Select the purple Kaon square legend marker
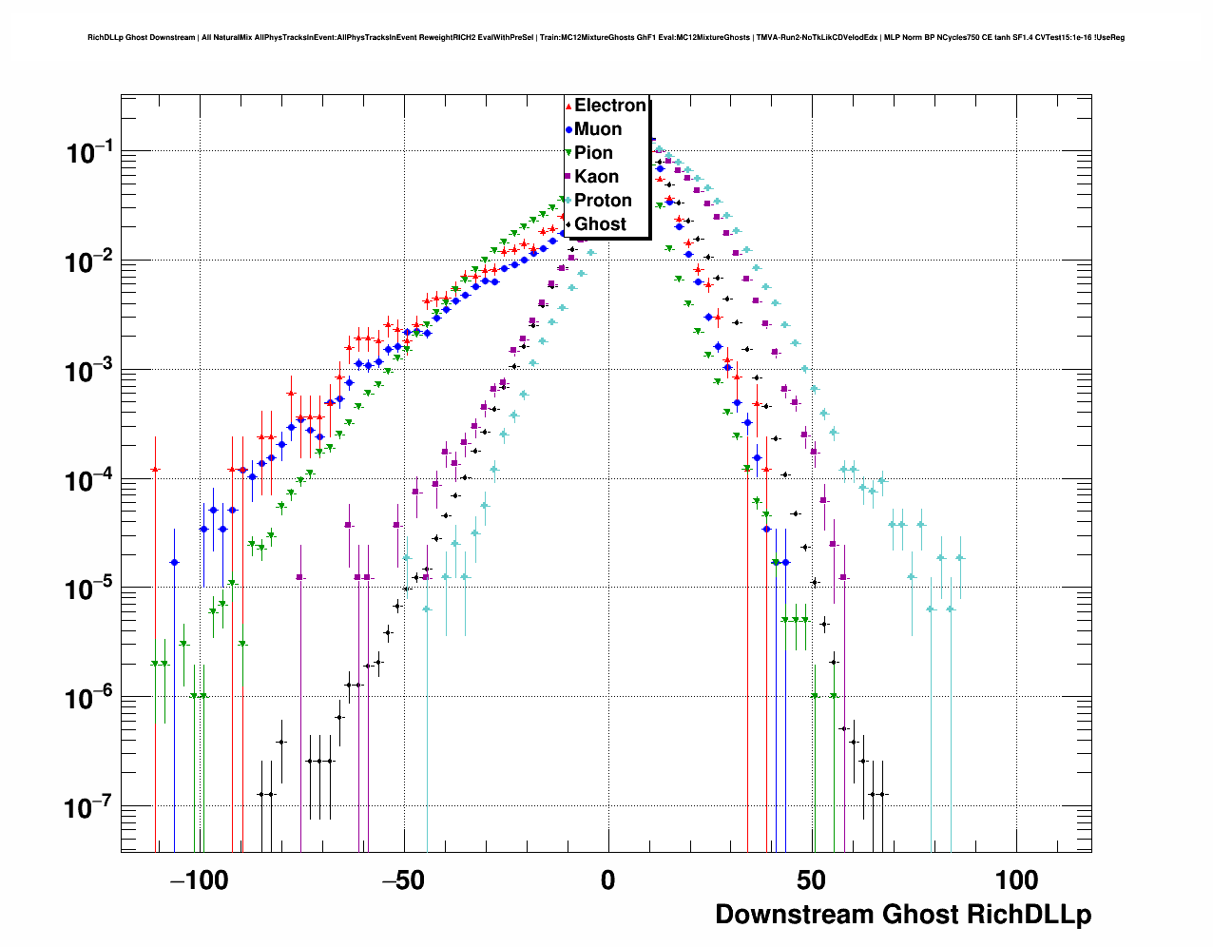The height and width of the screenshot is (947, 1213). click(568, 177)
